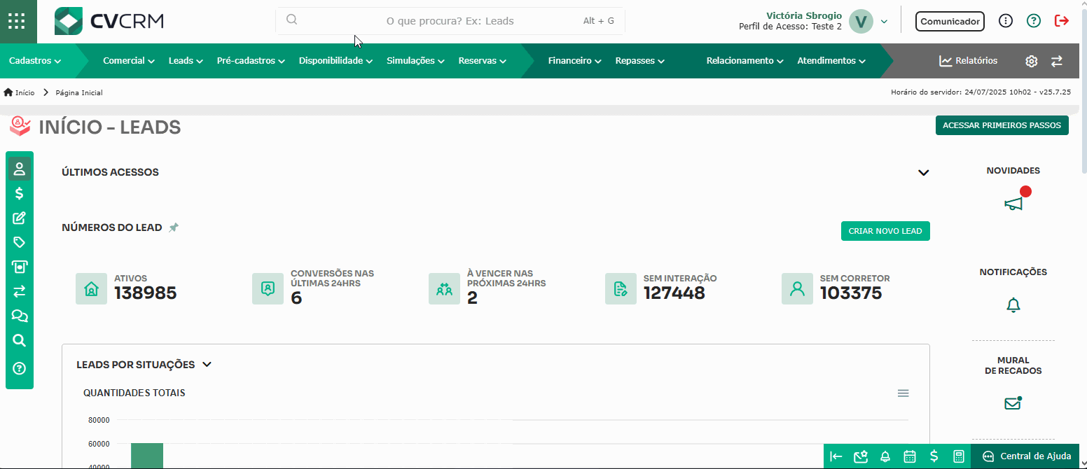Open the Notificações bell icon
Screen dimensions: 1087x469
(x=1013, y=305)
